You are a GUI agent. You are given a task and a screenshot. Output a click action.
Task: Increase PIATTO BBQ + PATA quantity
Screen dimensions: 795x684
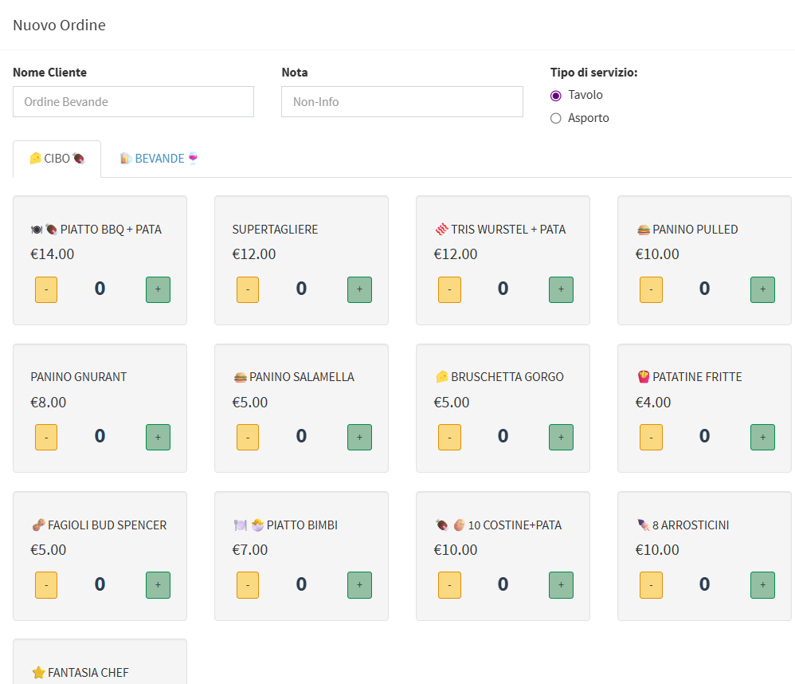point(158,289)
